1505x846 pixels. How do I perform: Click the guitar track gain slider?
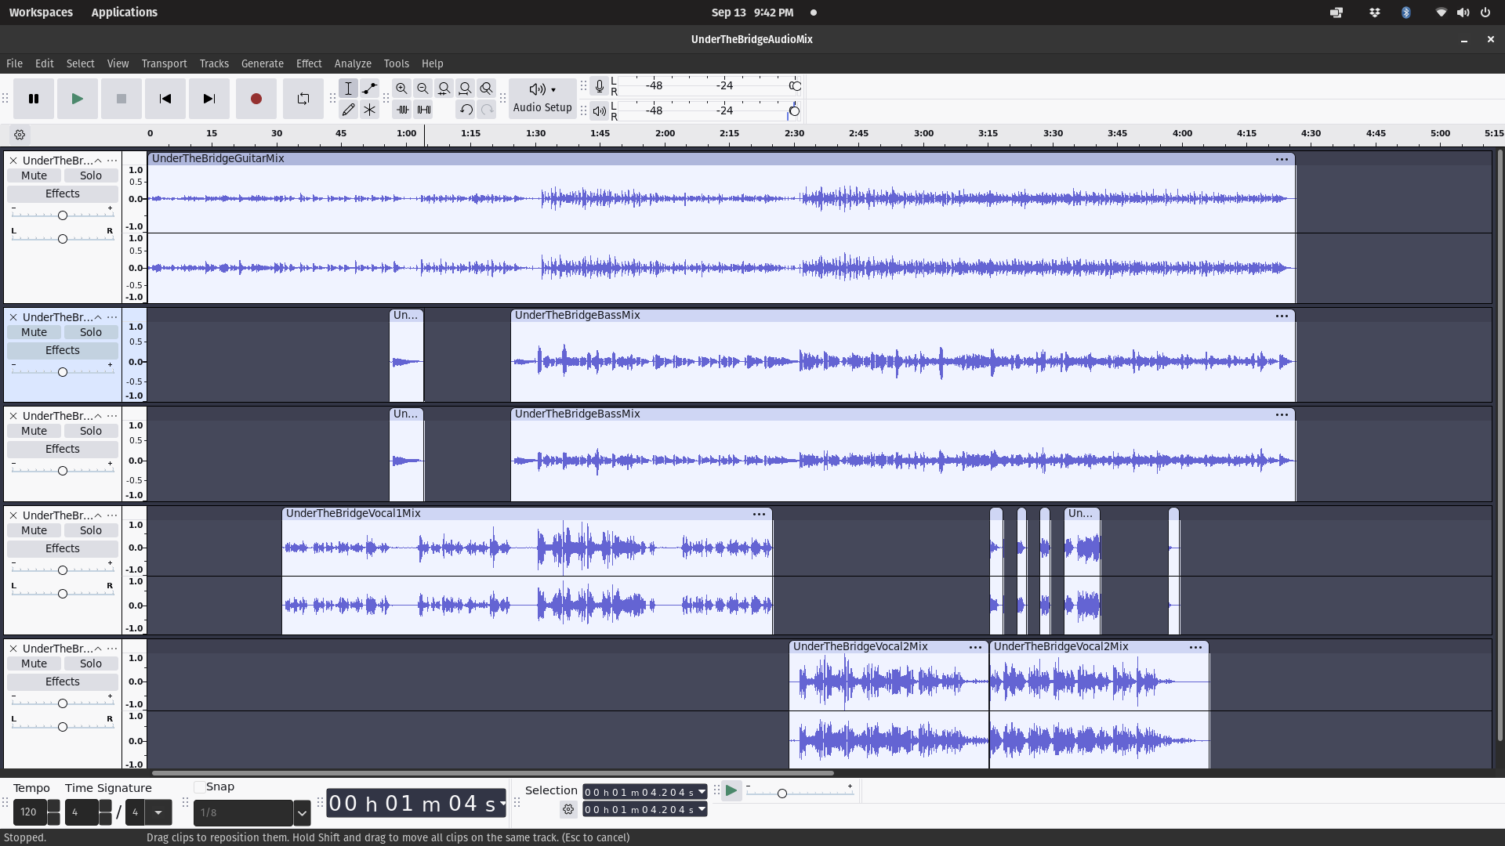click(x=63, y=215)
